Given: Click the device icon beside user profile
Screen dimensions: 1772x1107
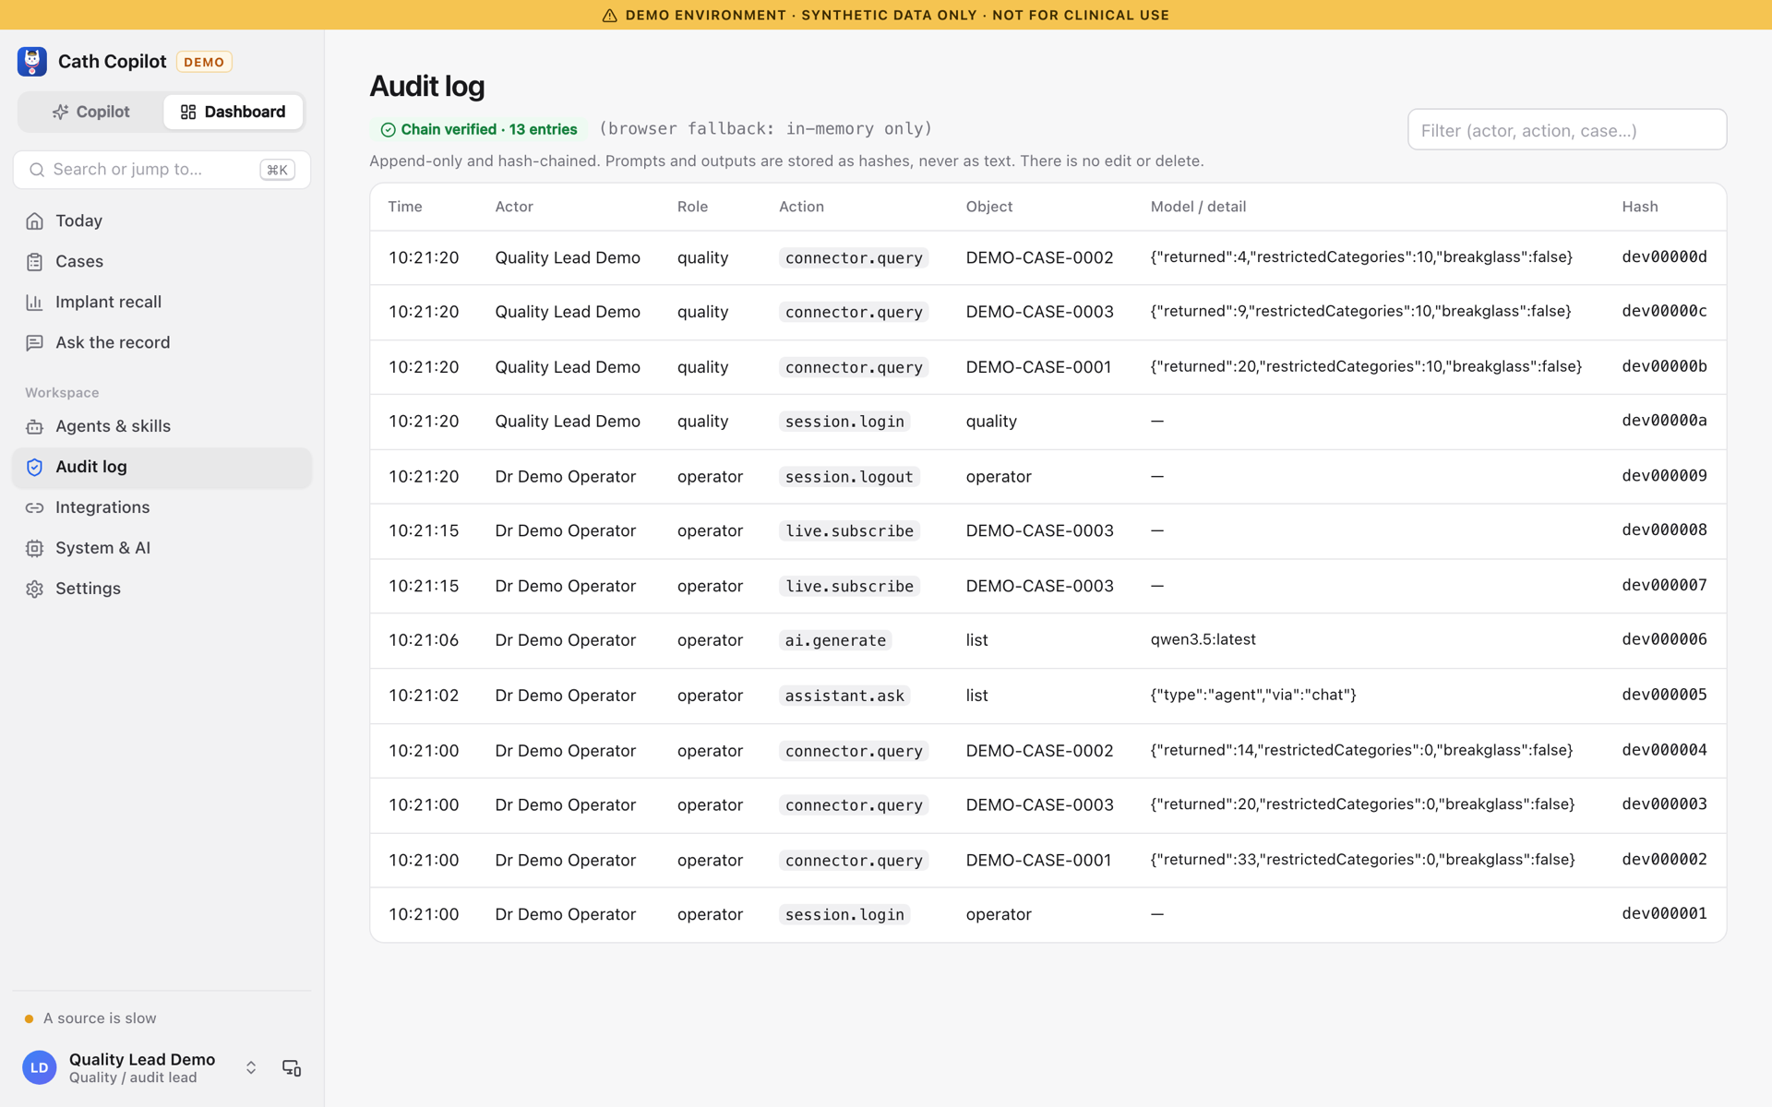Looking at the screenshot, I should click(292, 1067).
